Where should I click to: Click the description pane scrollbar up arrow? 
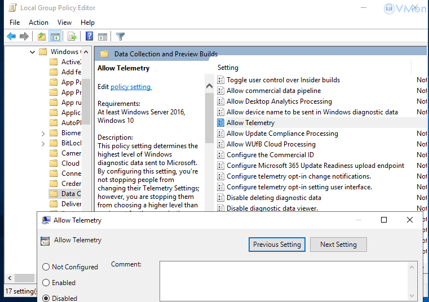(209, 87)
